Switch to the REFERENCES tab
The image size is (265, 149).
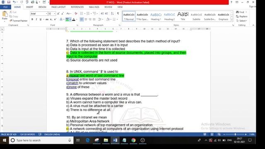[77, 7]
